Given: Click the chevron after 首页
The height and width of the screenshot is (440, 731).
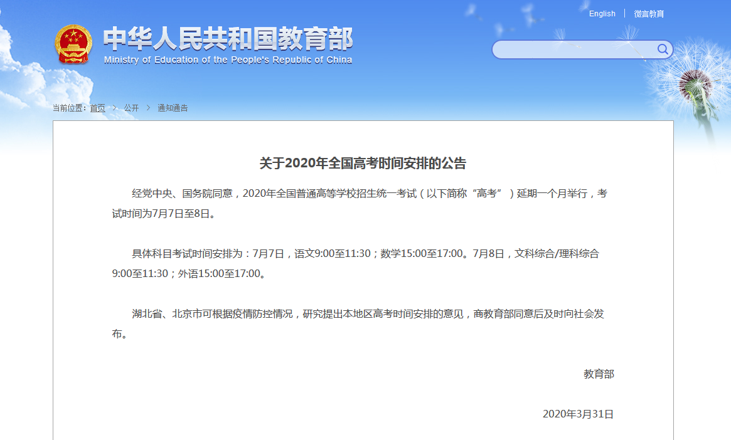Looking at the screenshot, I should [x=114, y=108].
